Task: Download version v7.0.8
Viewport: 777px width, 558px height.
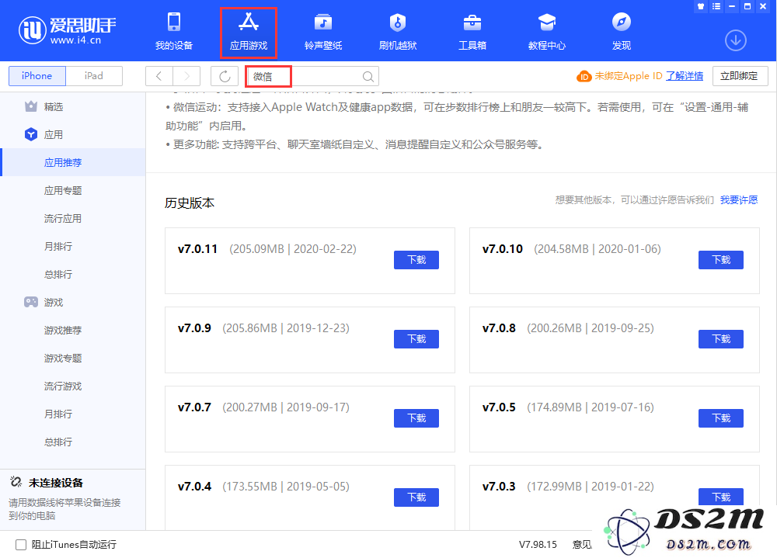Action: [x=721, y=339]
